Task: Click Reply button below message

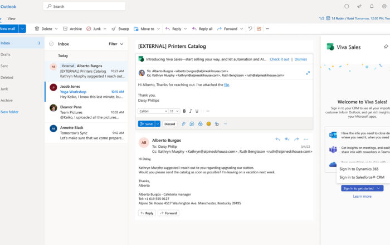Action: (x=147, y=213)
